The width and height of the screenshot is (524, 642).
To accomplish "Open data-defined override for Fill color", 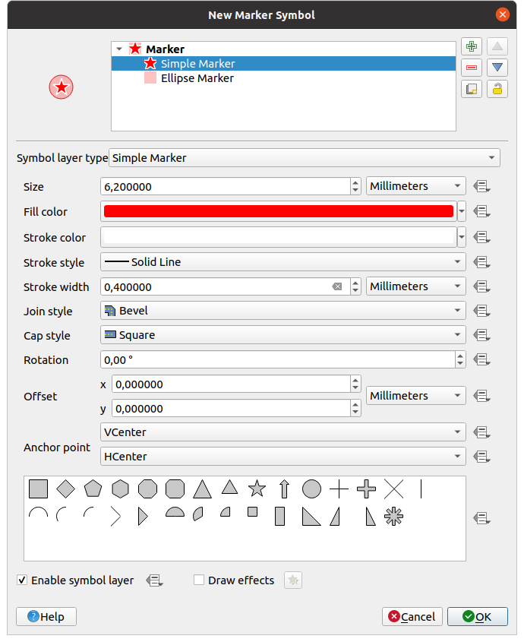I will 480,212.
